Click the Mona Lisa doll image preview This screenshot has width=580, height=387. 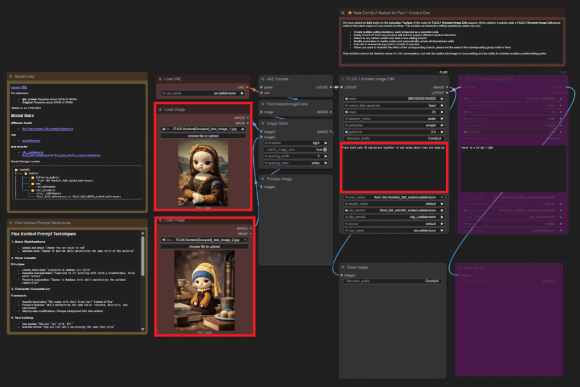[203, 173]
